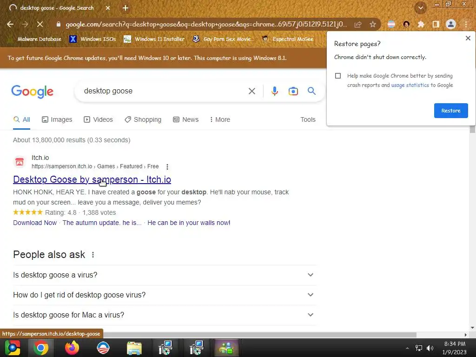Click the forward navigation arrow
476x357 pixels.
point(25,24)
